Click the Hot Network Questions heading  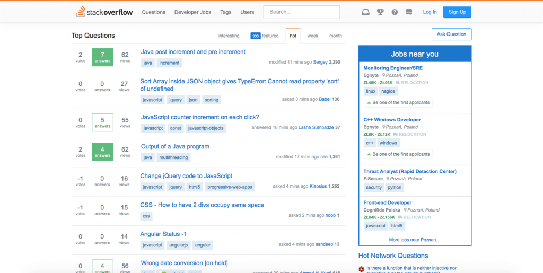[393, 256]
